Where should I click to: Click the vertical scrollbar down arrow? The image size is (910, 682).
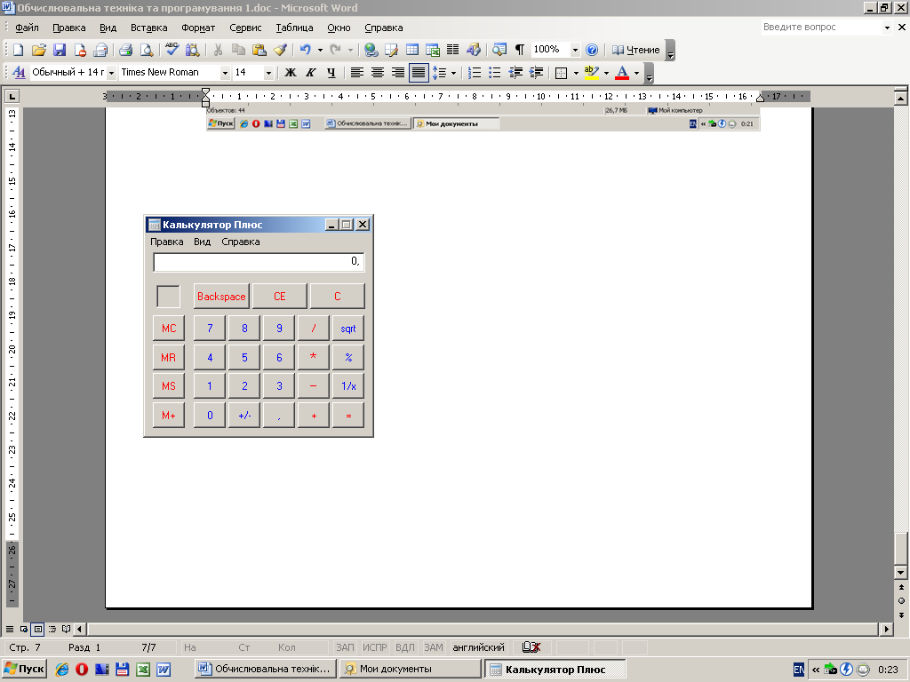[x=901, y=573]
